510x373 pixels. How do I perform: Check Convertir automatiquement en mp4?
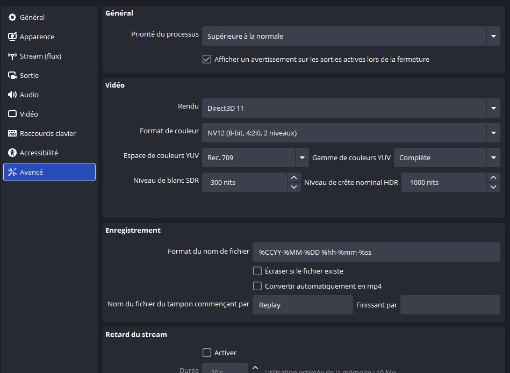[257, 286]
